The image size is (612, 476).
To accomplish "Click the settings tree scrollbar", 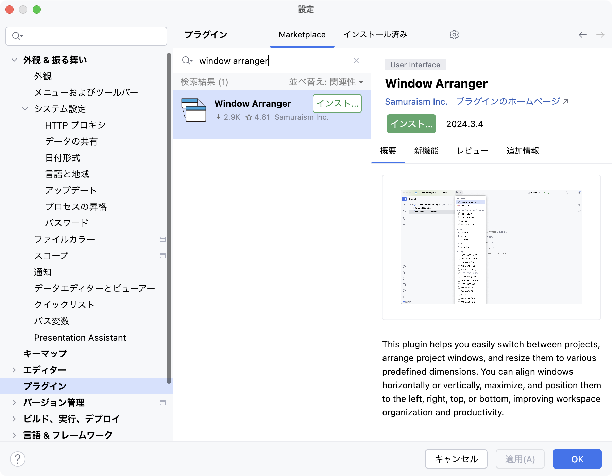I will coord(169,218).
